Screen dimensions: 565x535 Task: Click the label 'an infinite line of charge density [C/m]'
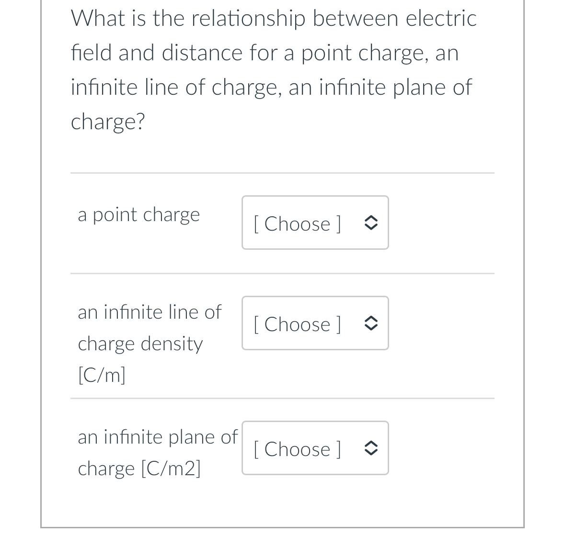(150, 343)
